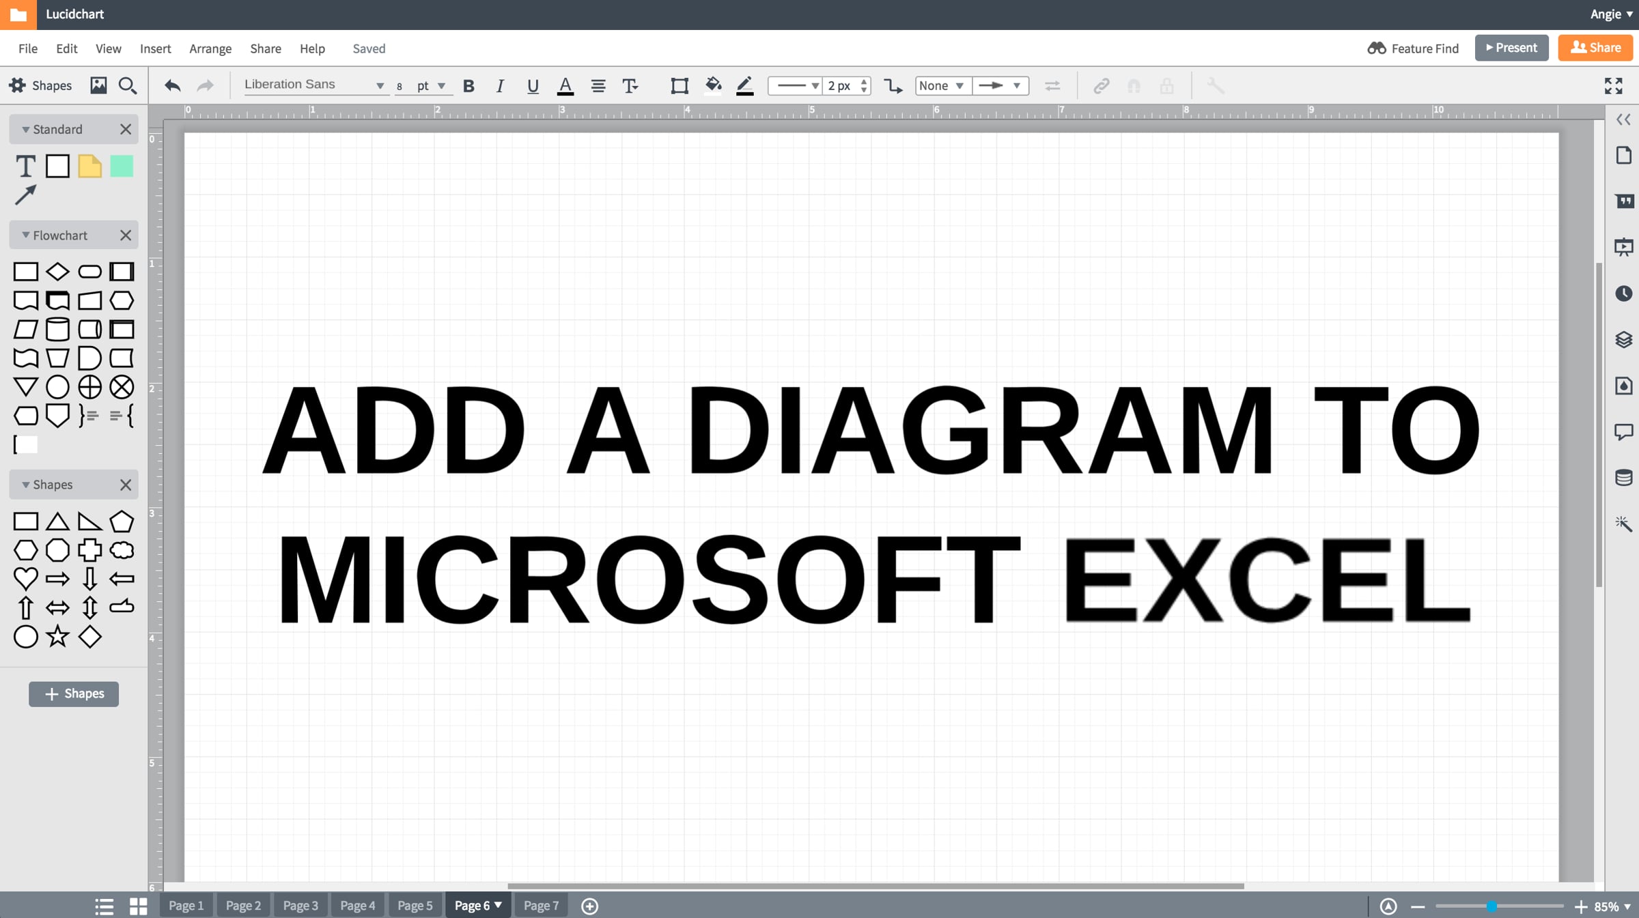The image size is (1639, 918).
Task: Pick the heart shape in Shapes library
Action: pyautogui.click(x=25, y=579)
